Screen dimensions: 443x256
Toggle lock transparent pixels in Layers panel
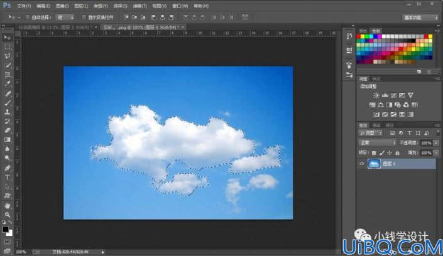pos(374,152)
